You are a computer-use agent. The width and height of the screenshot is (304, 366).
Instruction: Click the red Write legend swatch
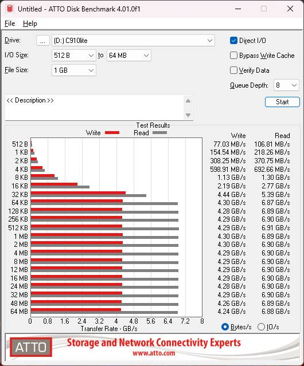coord(112,132)
